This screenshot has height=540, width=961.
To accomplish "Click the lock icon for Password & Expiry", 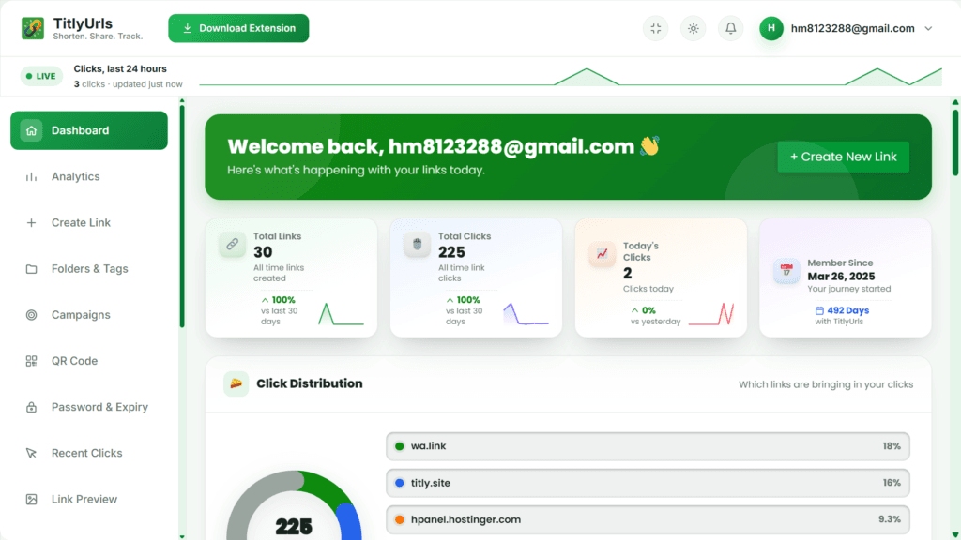I will 31,407.
